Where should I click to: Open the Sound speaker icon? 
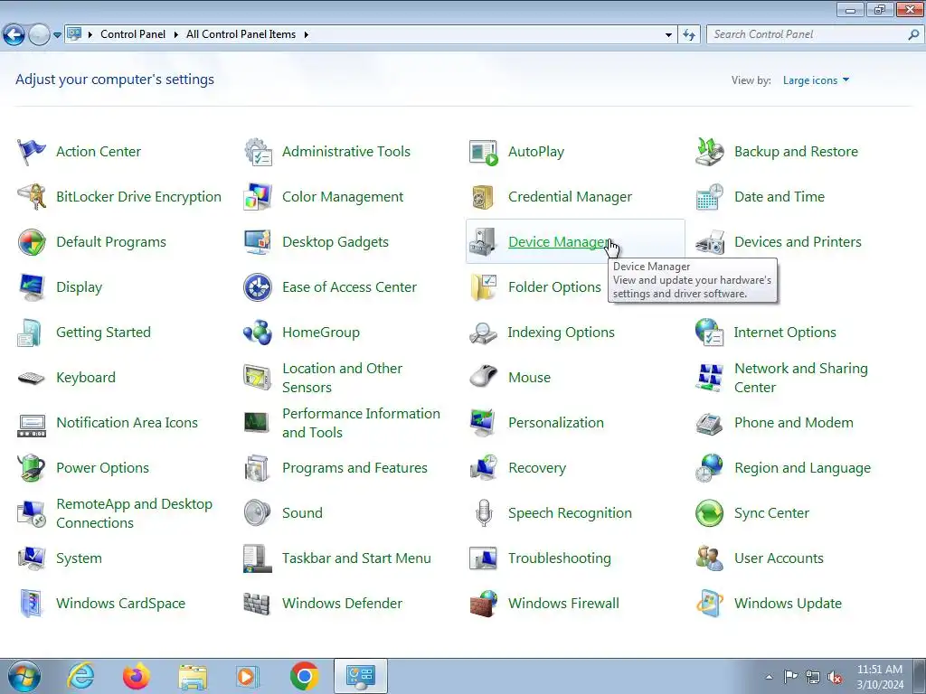258,513
